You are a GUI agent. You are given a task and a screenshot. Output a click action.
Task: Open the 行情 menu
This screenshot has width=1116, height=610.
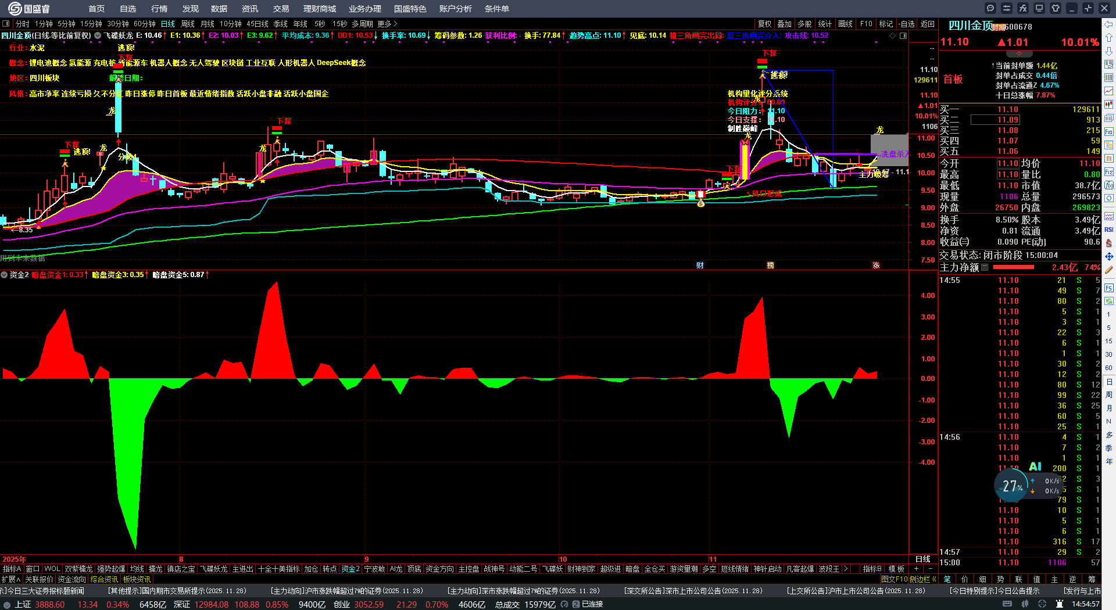tap(159, 9)
